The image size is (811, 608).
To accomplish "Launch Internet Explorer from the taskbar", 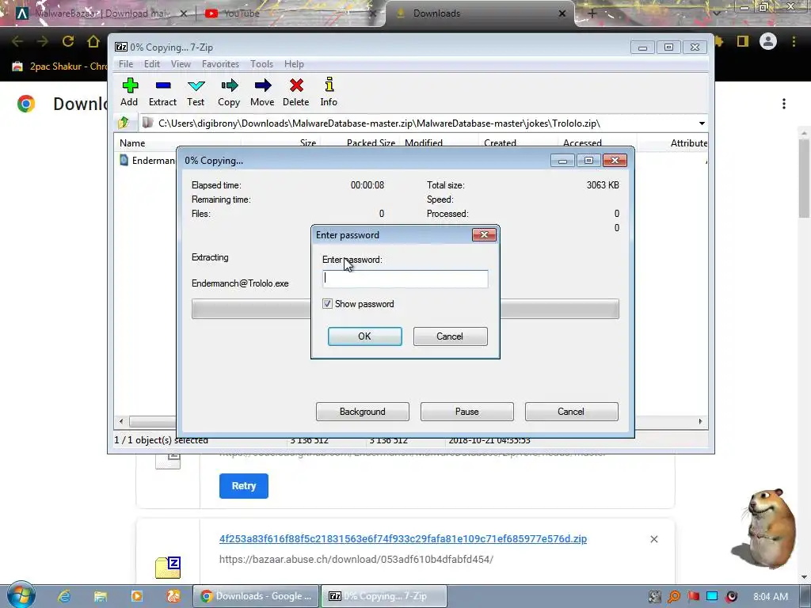I will coord(64,596).
